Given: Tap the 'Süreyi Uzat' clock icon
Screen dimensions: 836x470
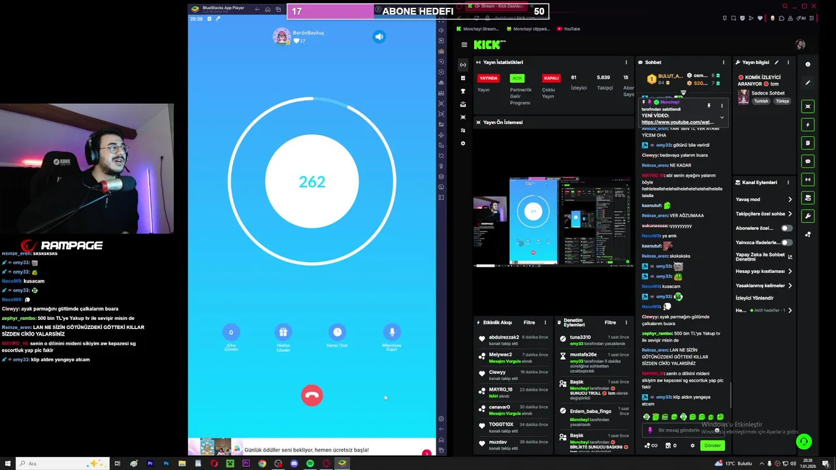Looking at the screenshot, I should [337, 332].
